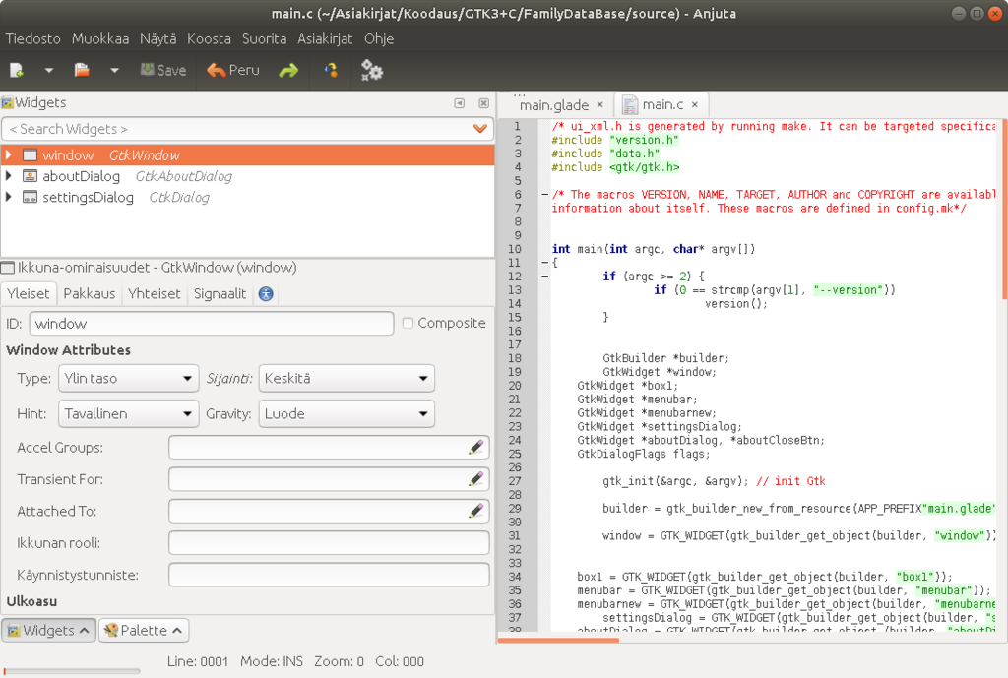This screenshot has width=1008, height=678.
Task: Click the open file toolbar icon
Action: point(82,70)
